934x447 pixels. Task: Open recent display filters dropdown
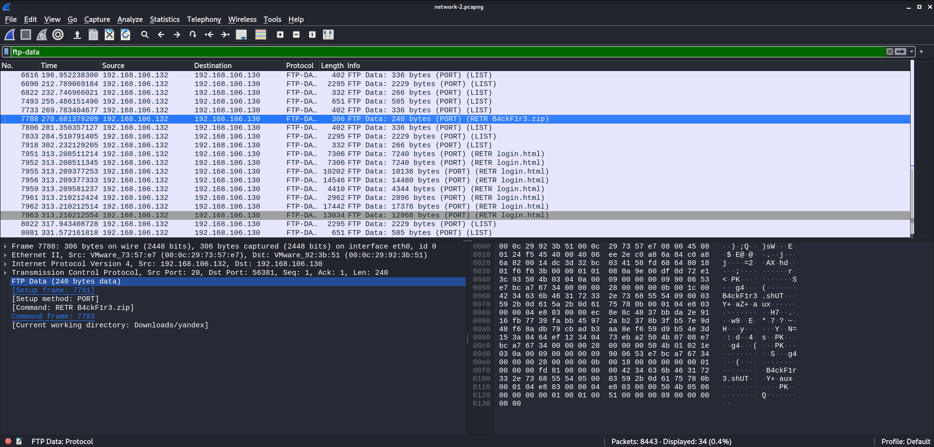point(912,52)
